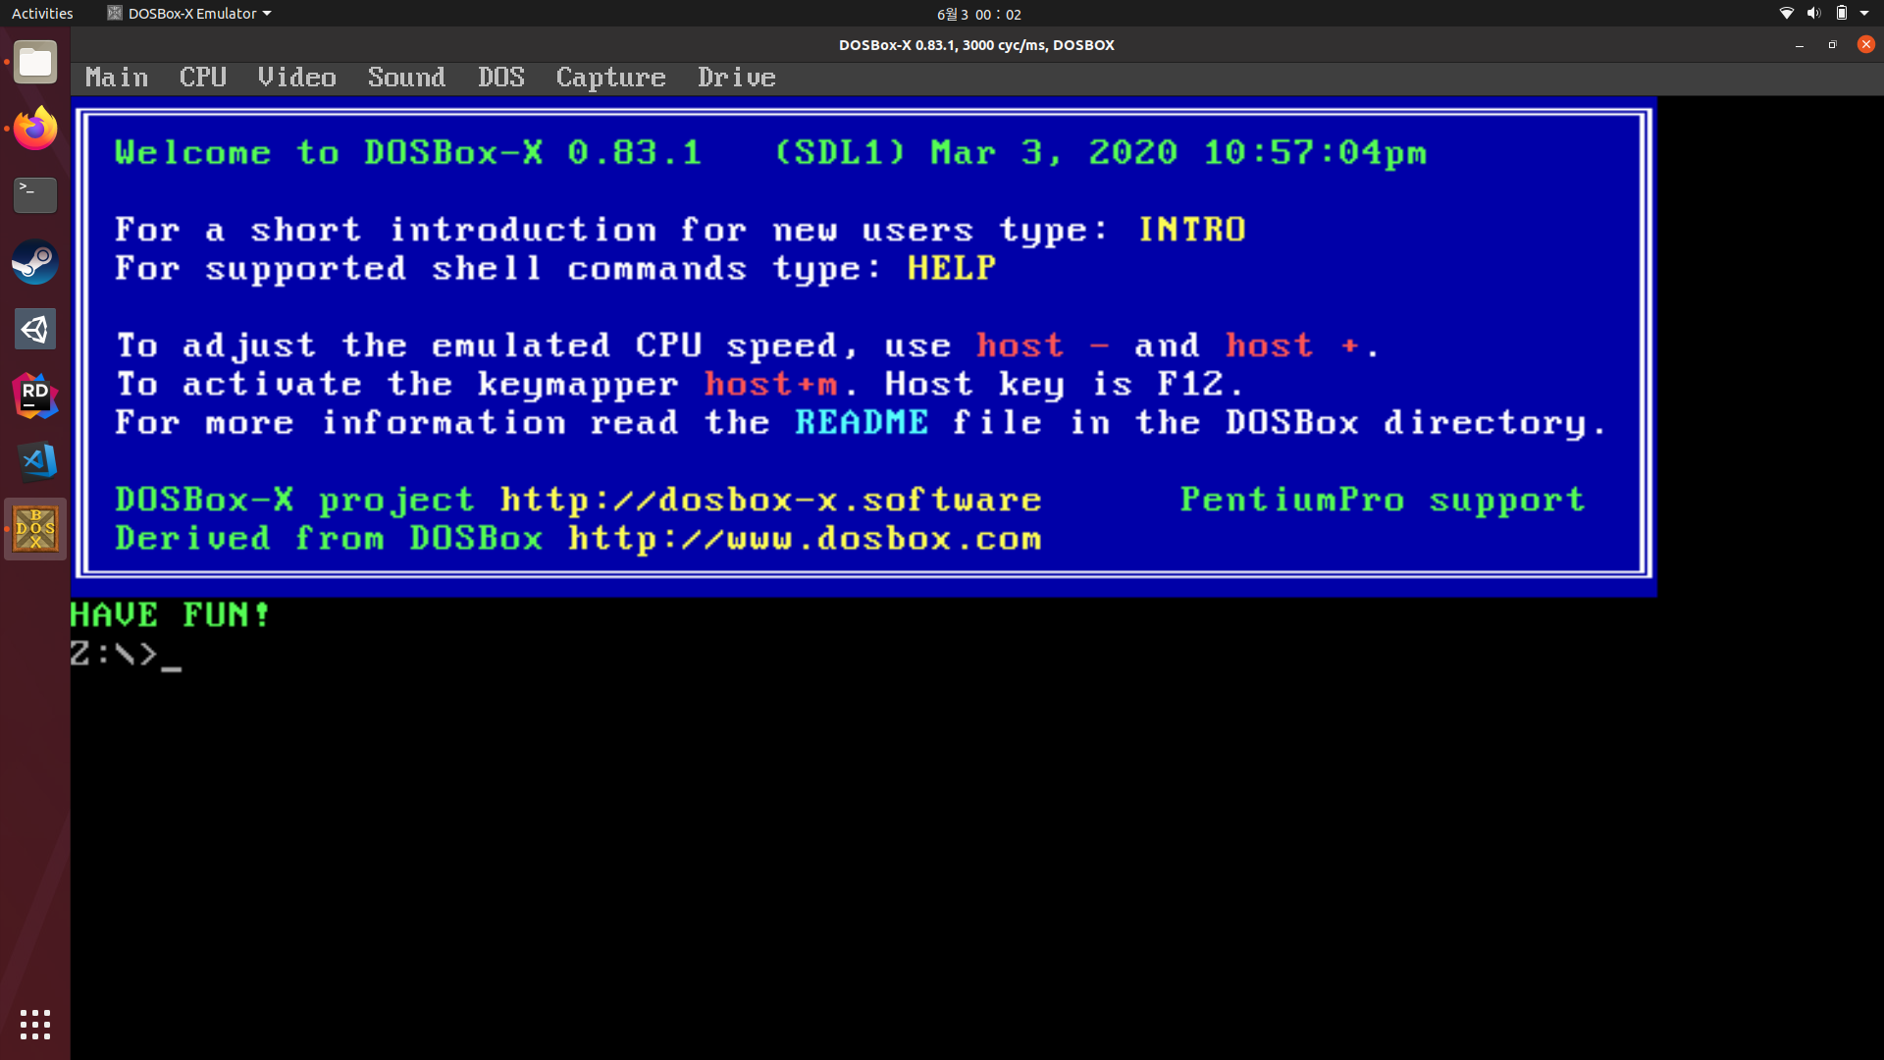This screenshot has height=1060, width=1884.
Task: Launch JetBrains Rider from the dock
Action: click(x=35, y=396)
